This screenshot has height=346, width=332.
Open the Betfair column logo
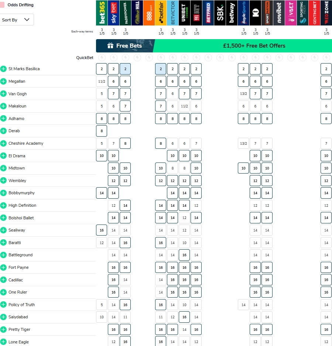pos(161,13)
